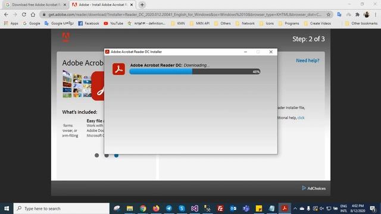
Task: Click the Need help? link
Action: (307, 61)
